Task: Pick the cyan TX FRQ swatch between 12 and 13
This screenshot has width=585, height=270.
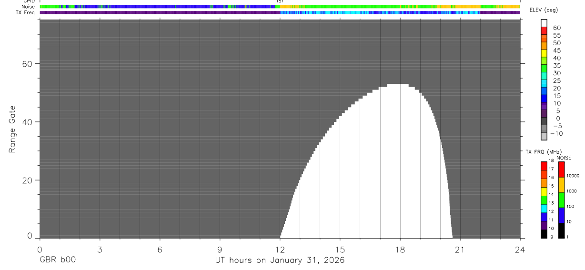Action: click(544, 209)
